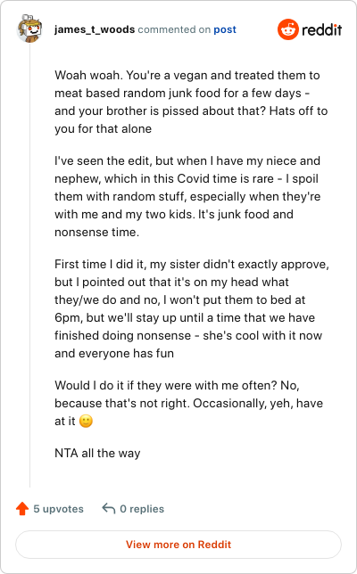Click the 'View more on Reddit' button
Screen dimensions: 357x574
[x=178, y=545]
